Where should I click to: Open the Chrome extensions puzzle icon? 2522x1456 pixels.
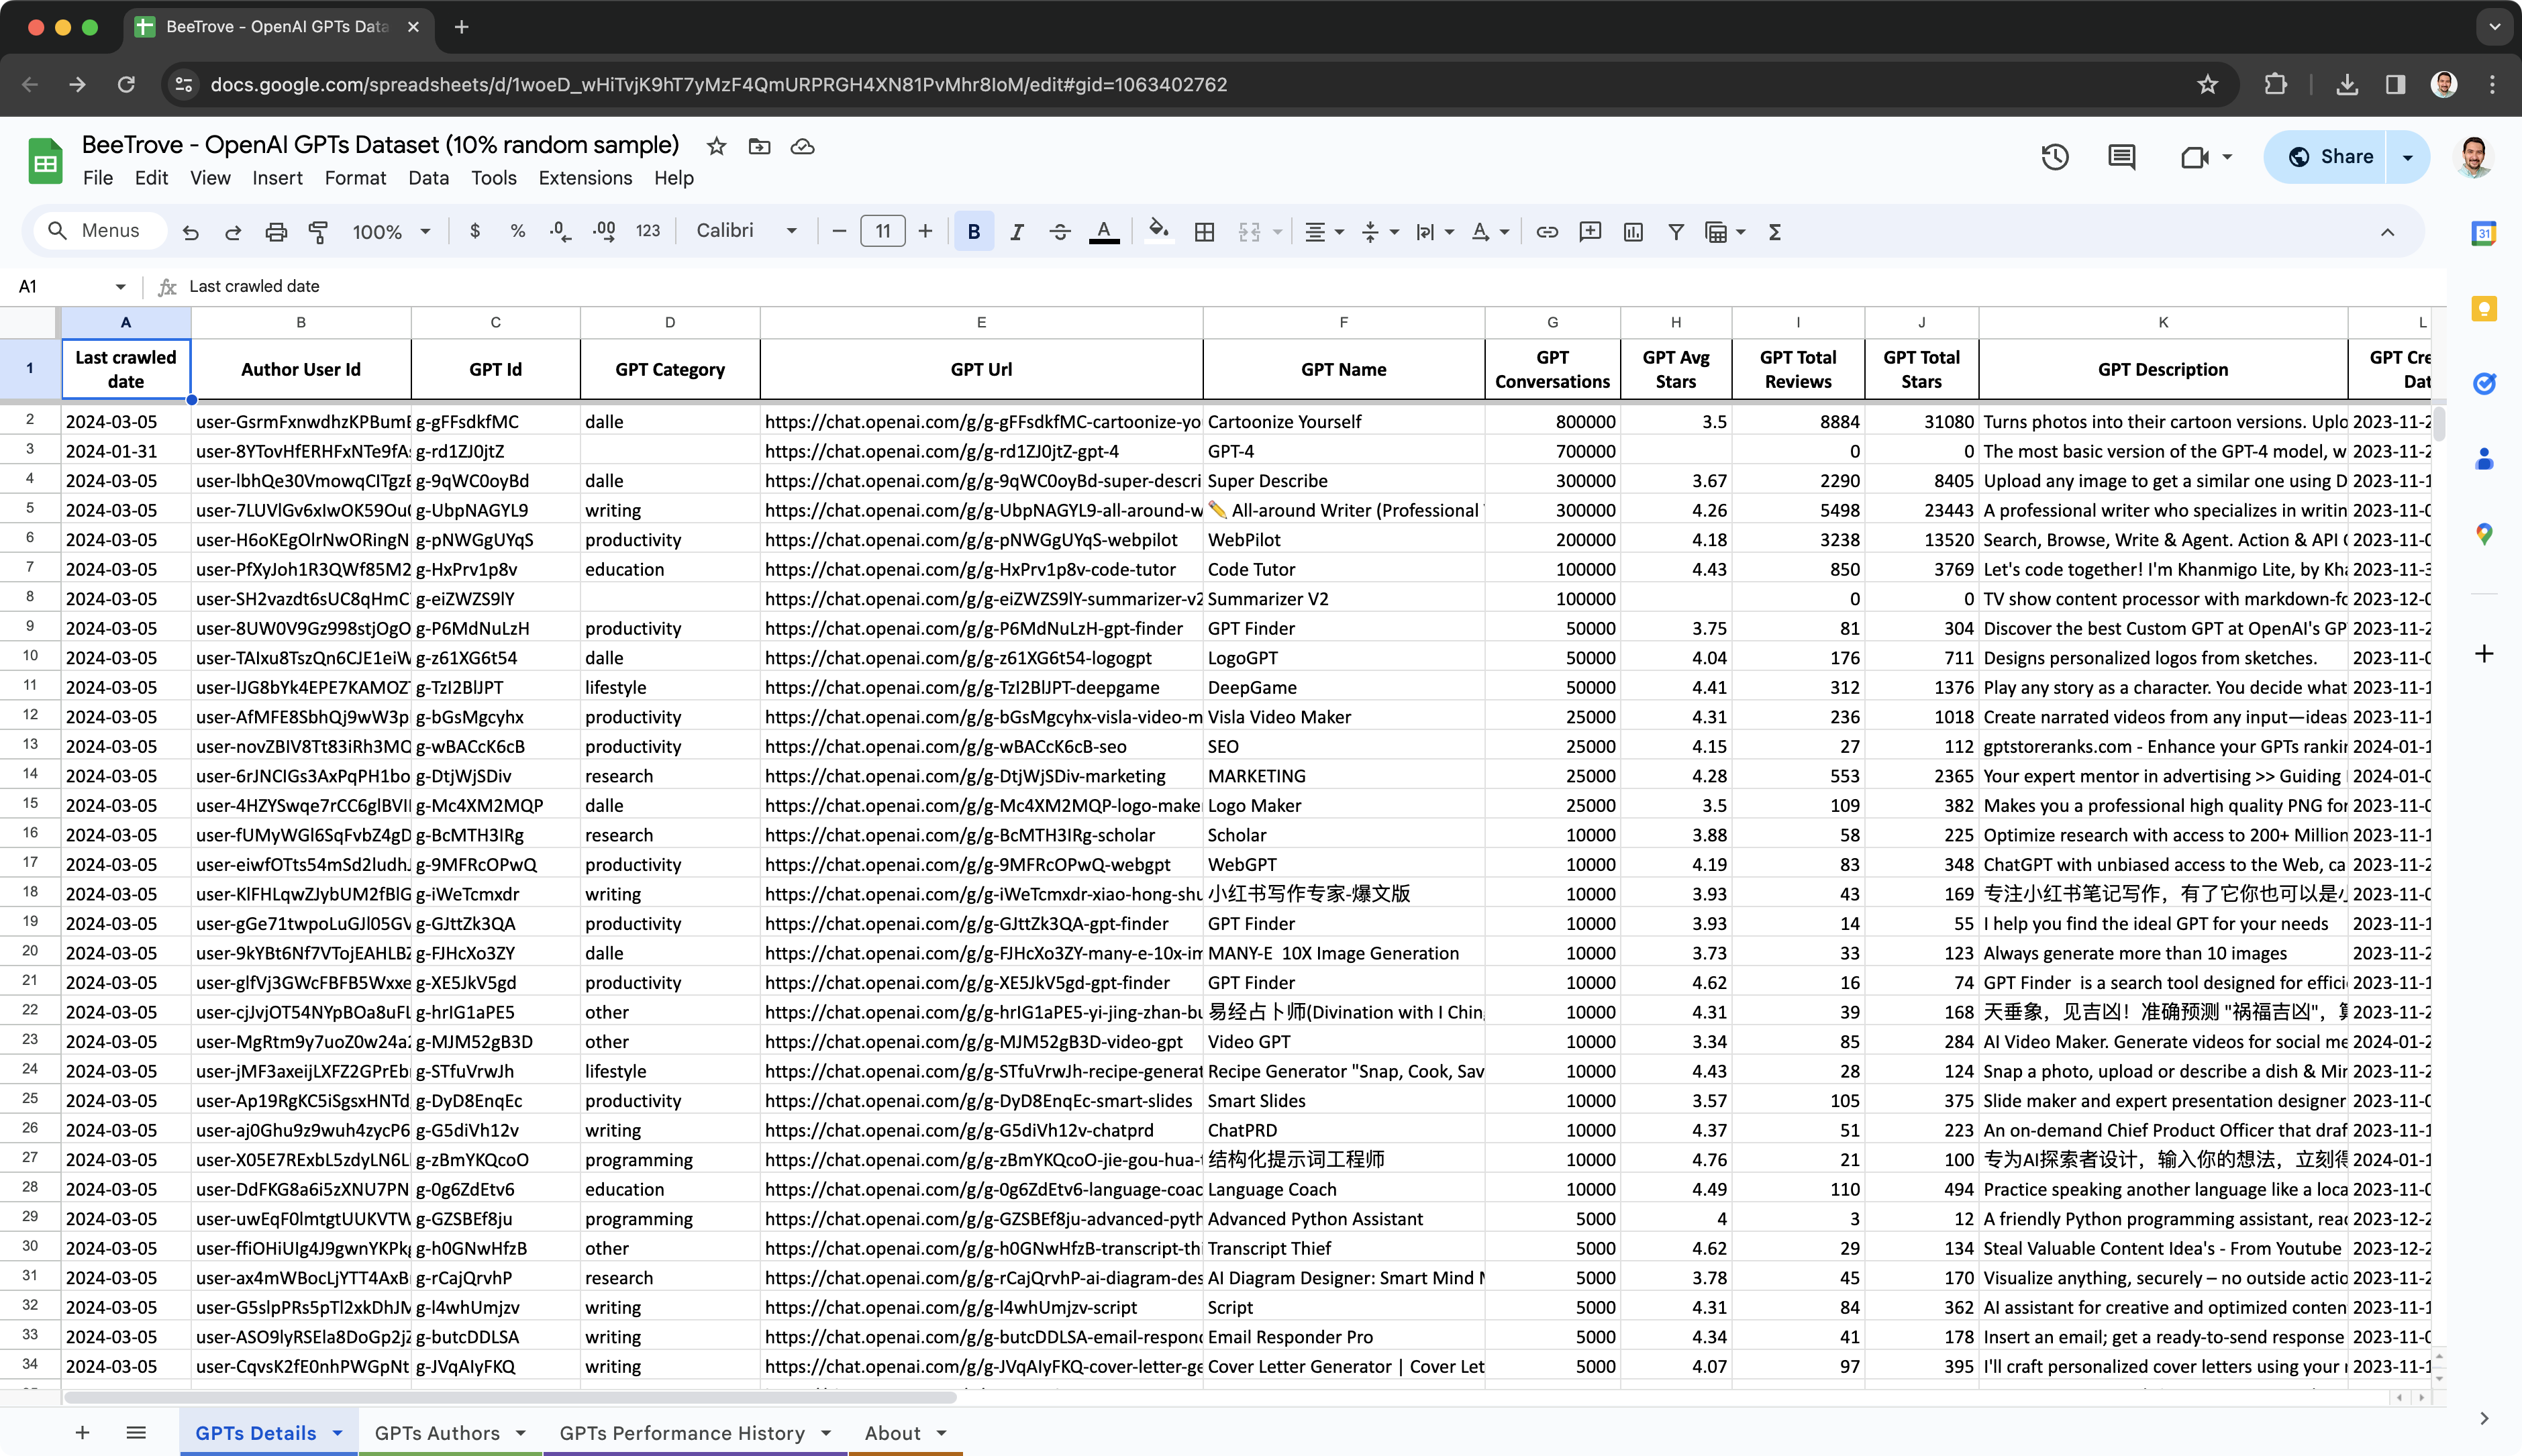tap(2275, 84)
